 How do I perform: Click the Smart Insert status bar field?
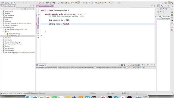(110, 93)
